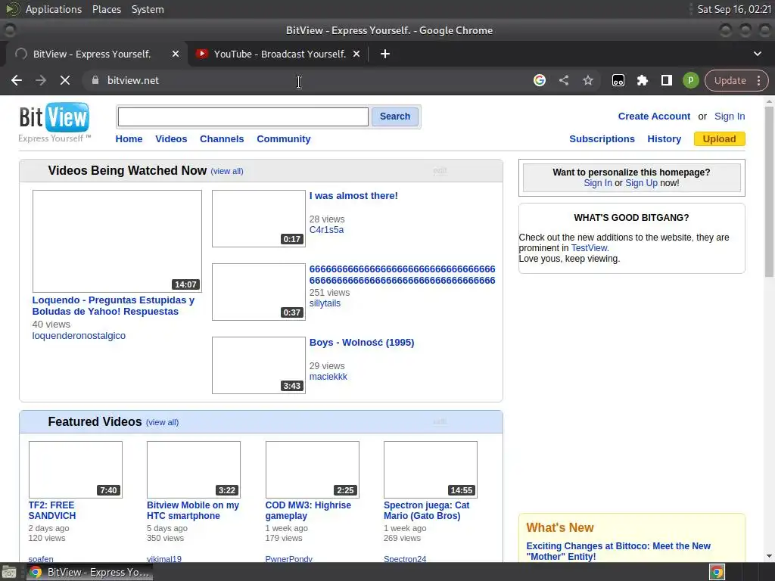Open the Home navigation link

point(129,139)
